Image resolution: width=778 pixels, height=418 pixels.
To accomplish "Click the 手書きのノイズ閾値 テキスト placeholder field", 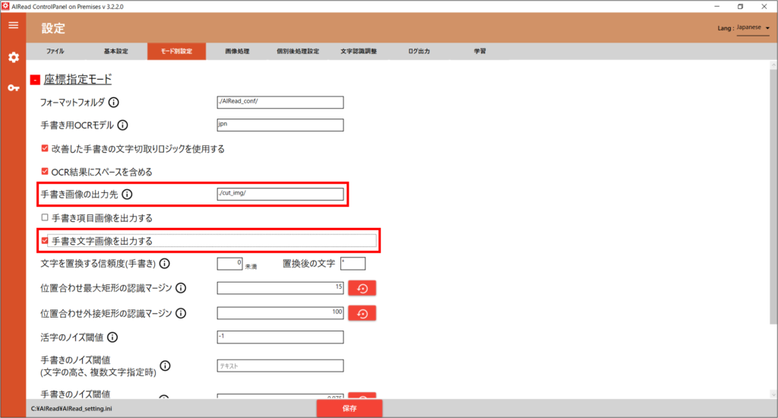I will (x=280, y=366).
